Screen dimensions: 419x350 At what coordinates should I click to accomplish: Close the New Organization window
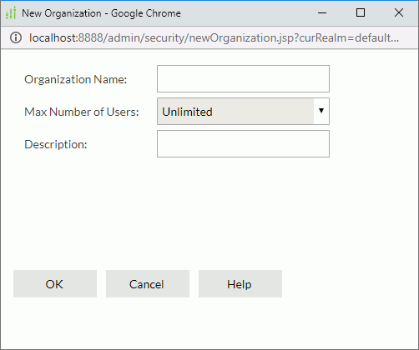point(399,12)
